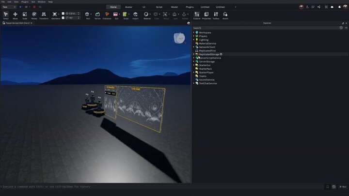Open the Terrain editor
The image size is (349, 196).
[97, 15]
